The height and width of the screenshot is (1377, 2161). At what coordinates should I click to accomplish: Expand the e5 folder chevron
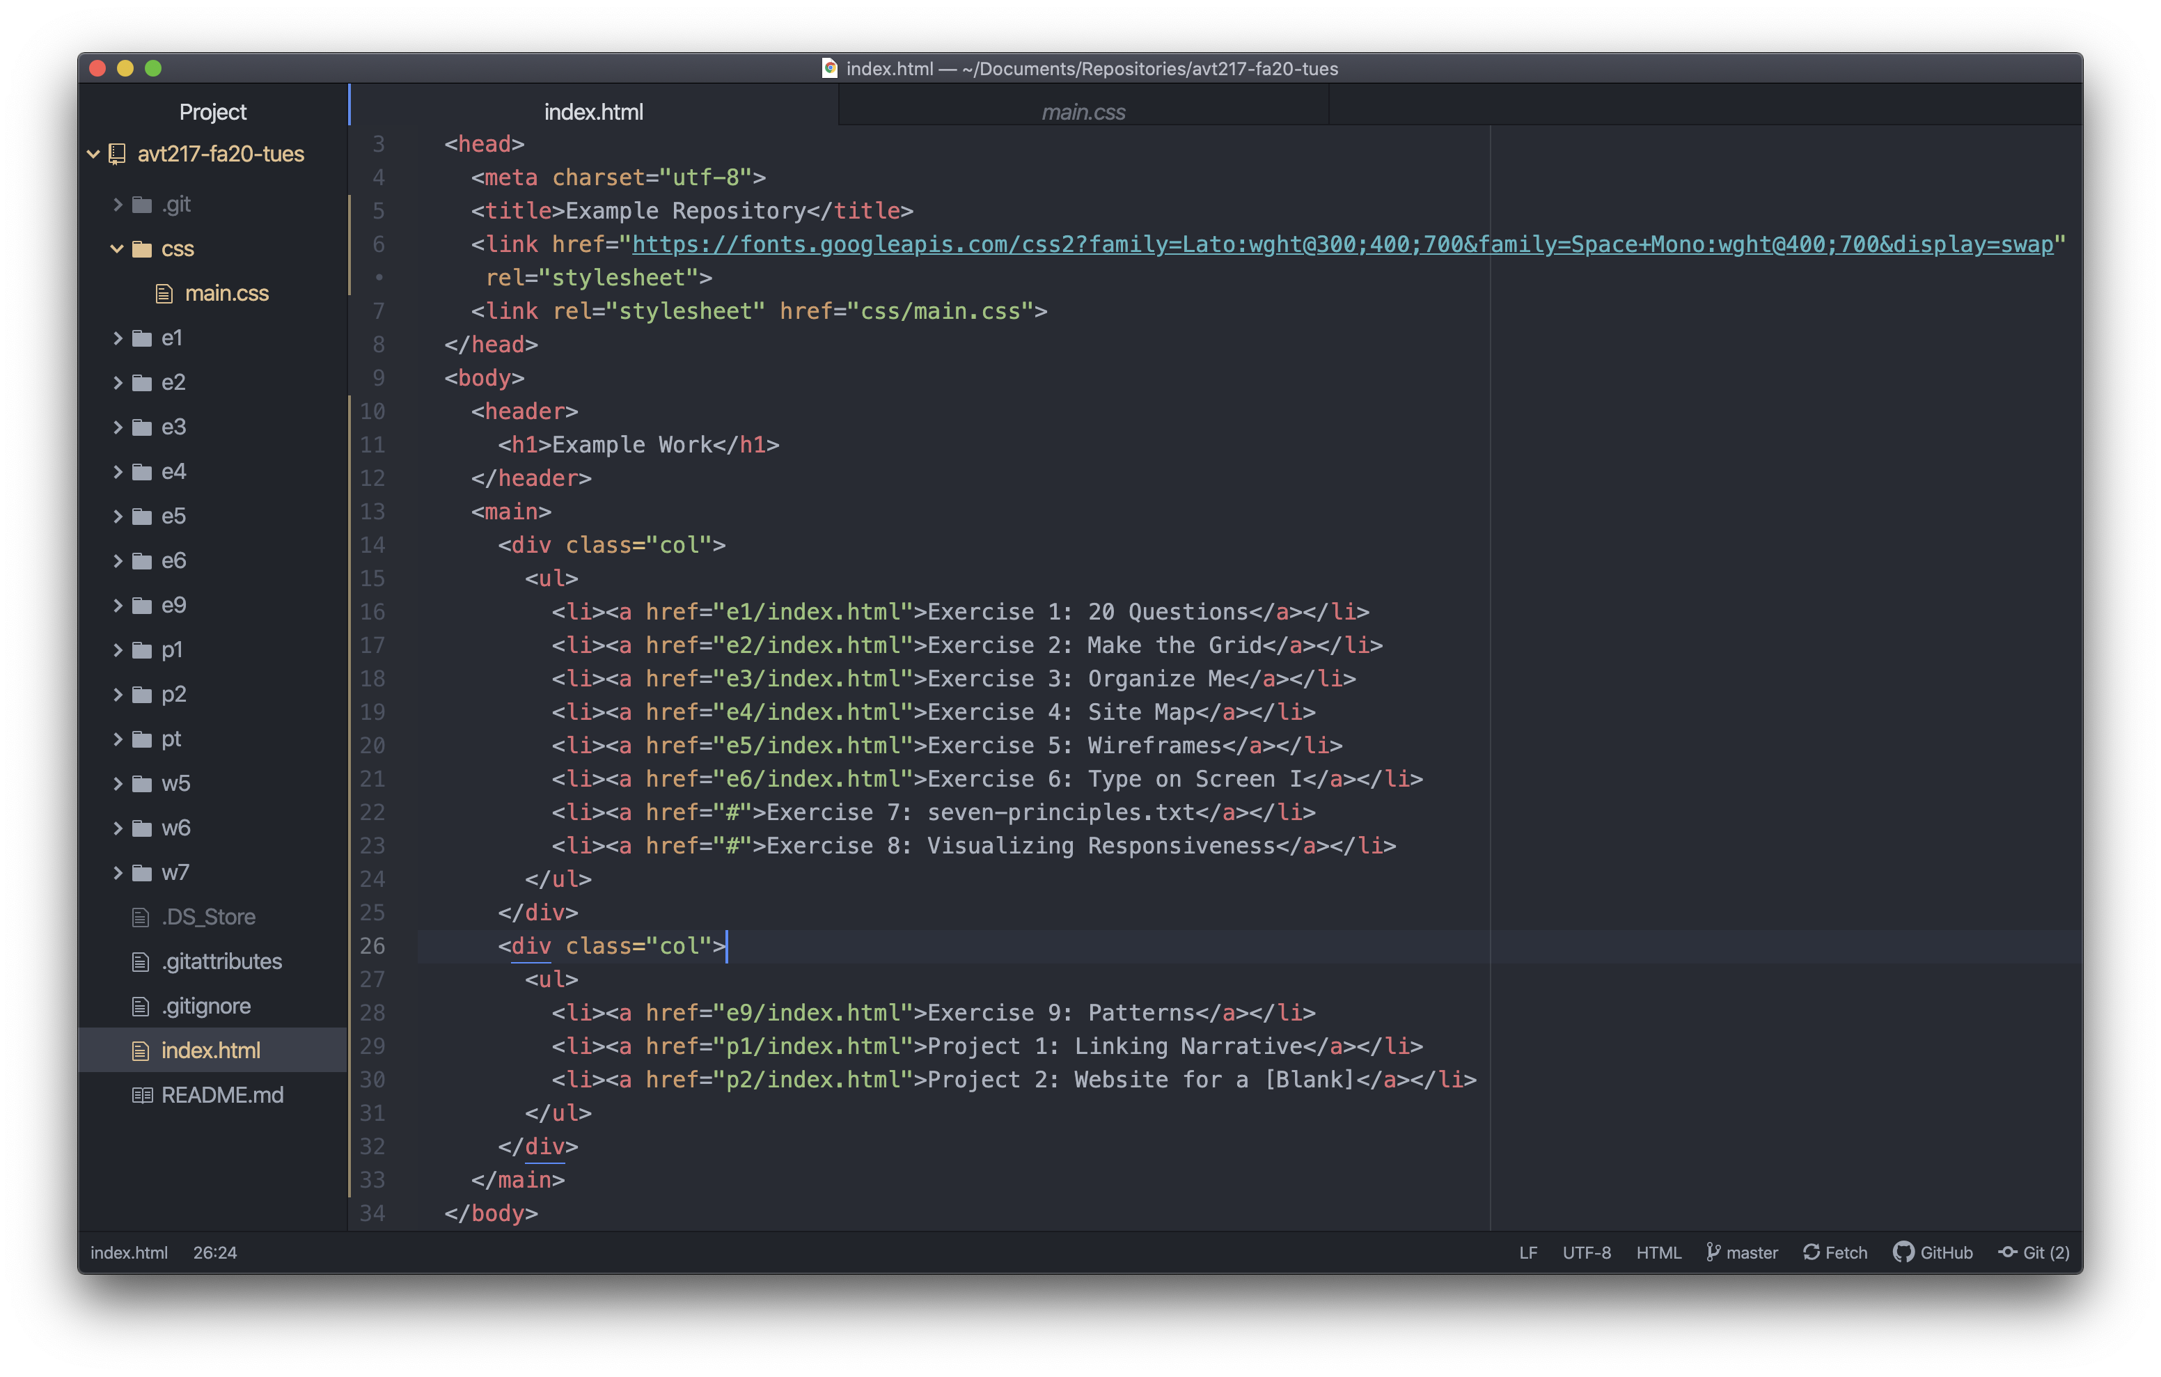tap(118, 516)
